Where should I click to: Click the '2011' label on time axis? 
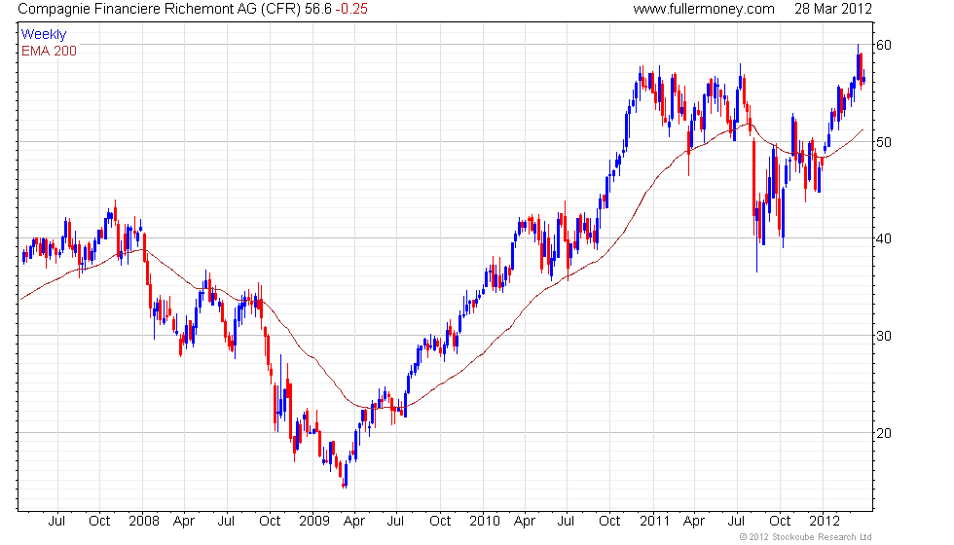point(654,521)
